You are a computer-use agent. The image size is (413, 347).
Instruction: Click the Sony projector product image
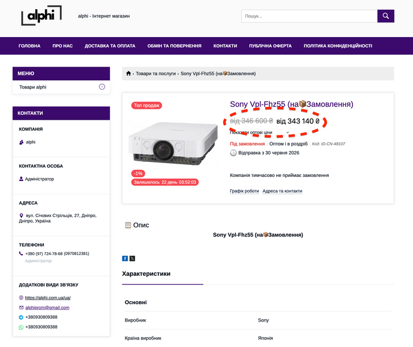(x=173, y=143)
